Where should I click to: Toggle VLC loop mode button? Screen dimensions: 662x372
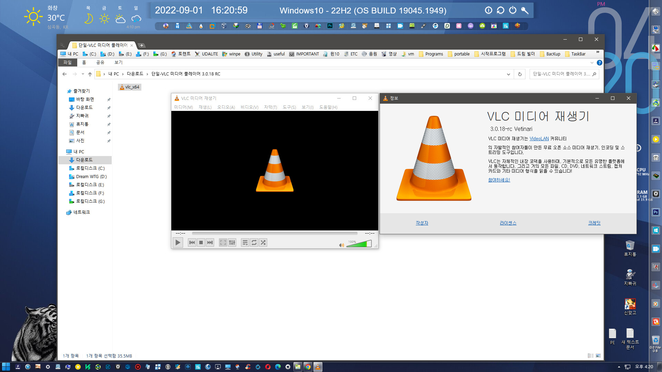pyautogui.click(x=254, y=242)
